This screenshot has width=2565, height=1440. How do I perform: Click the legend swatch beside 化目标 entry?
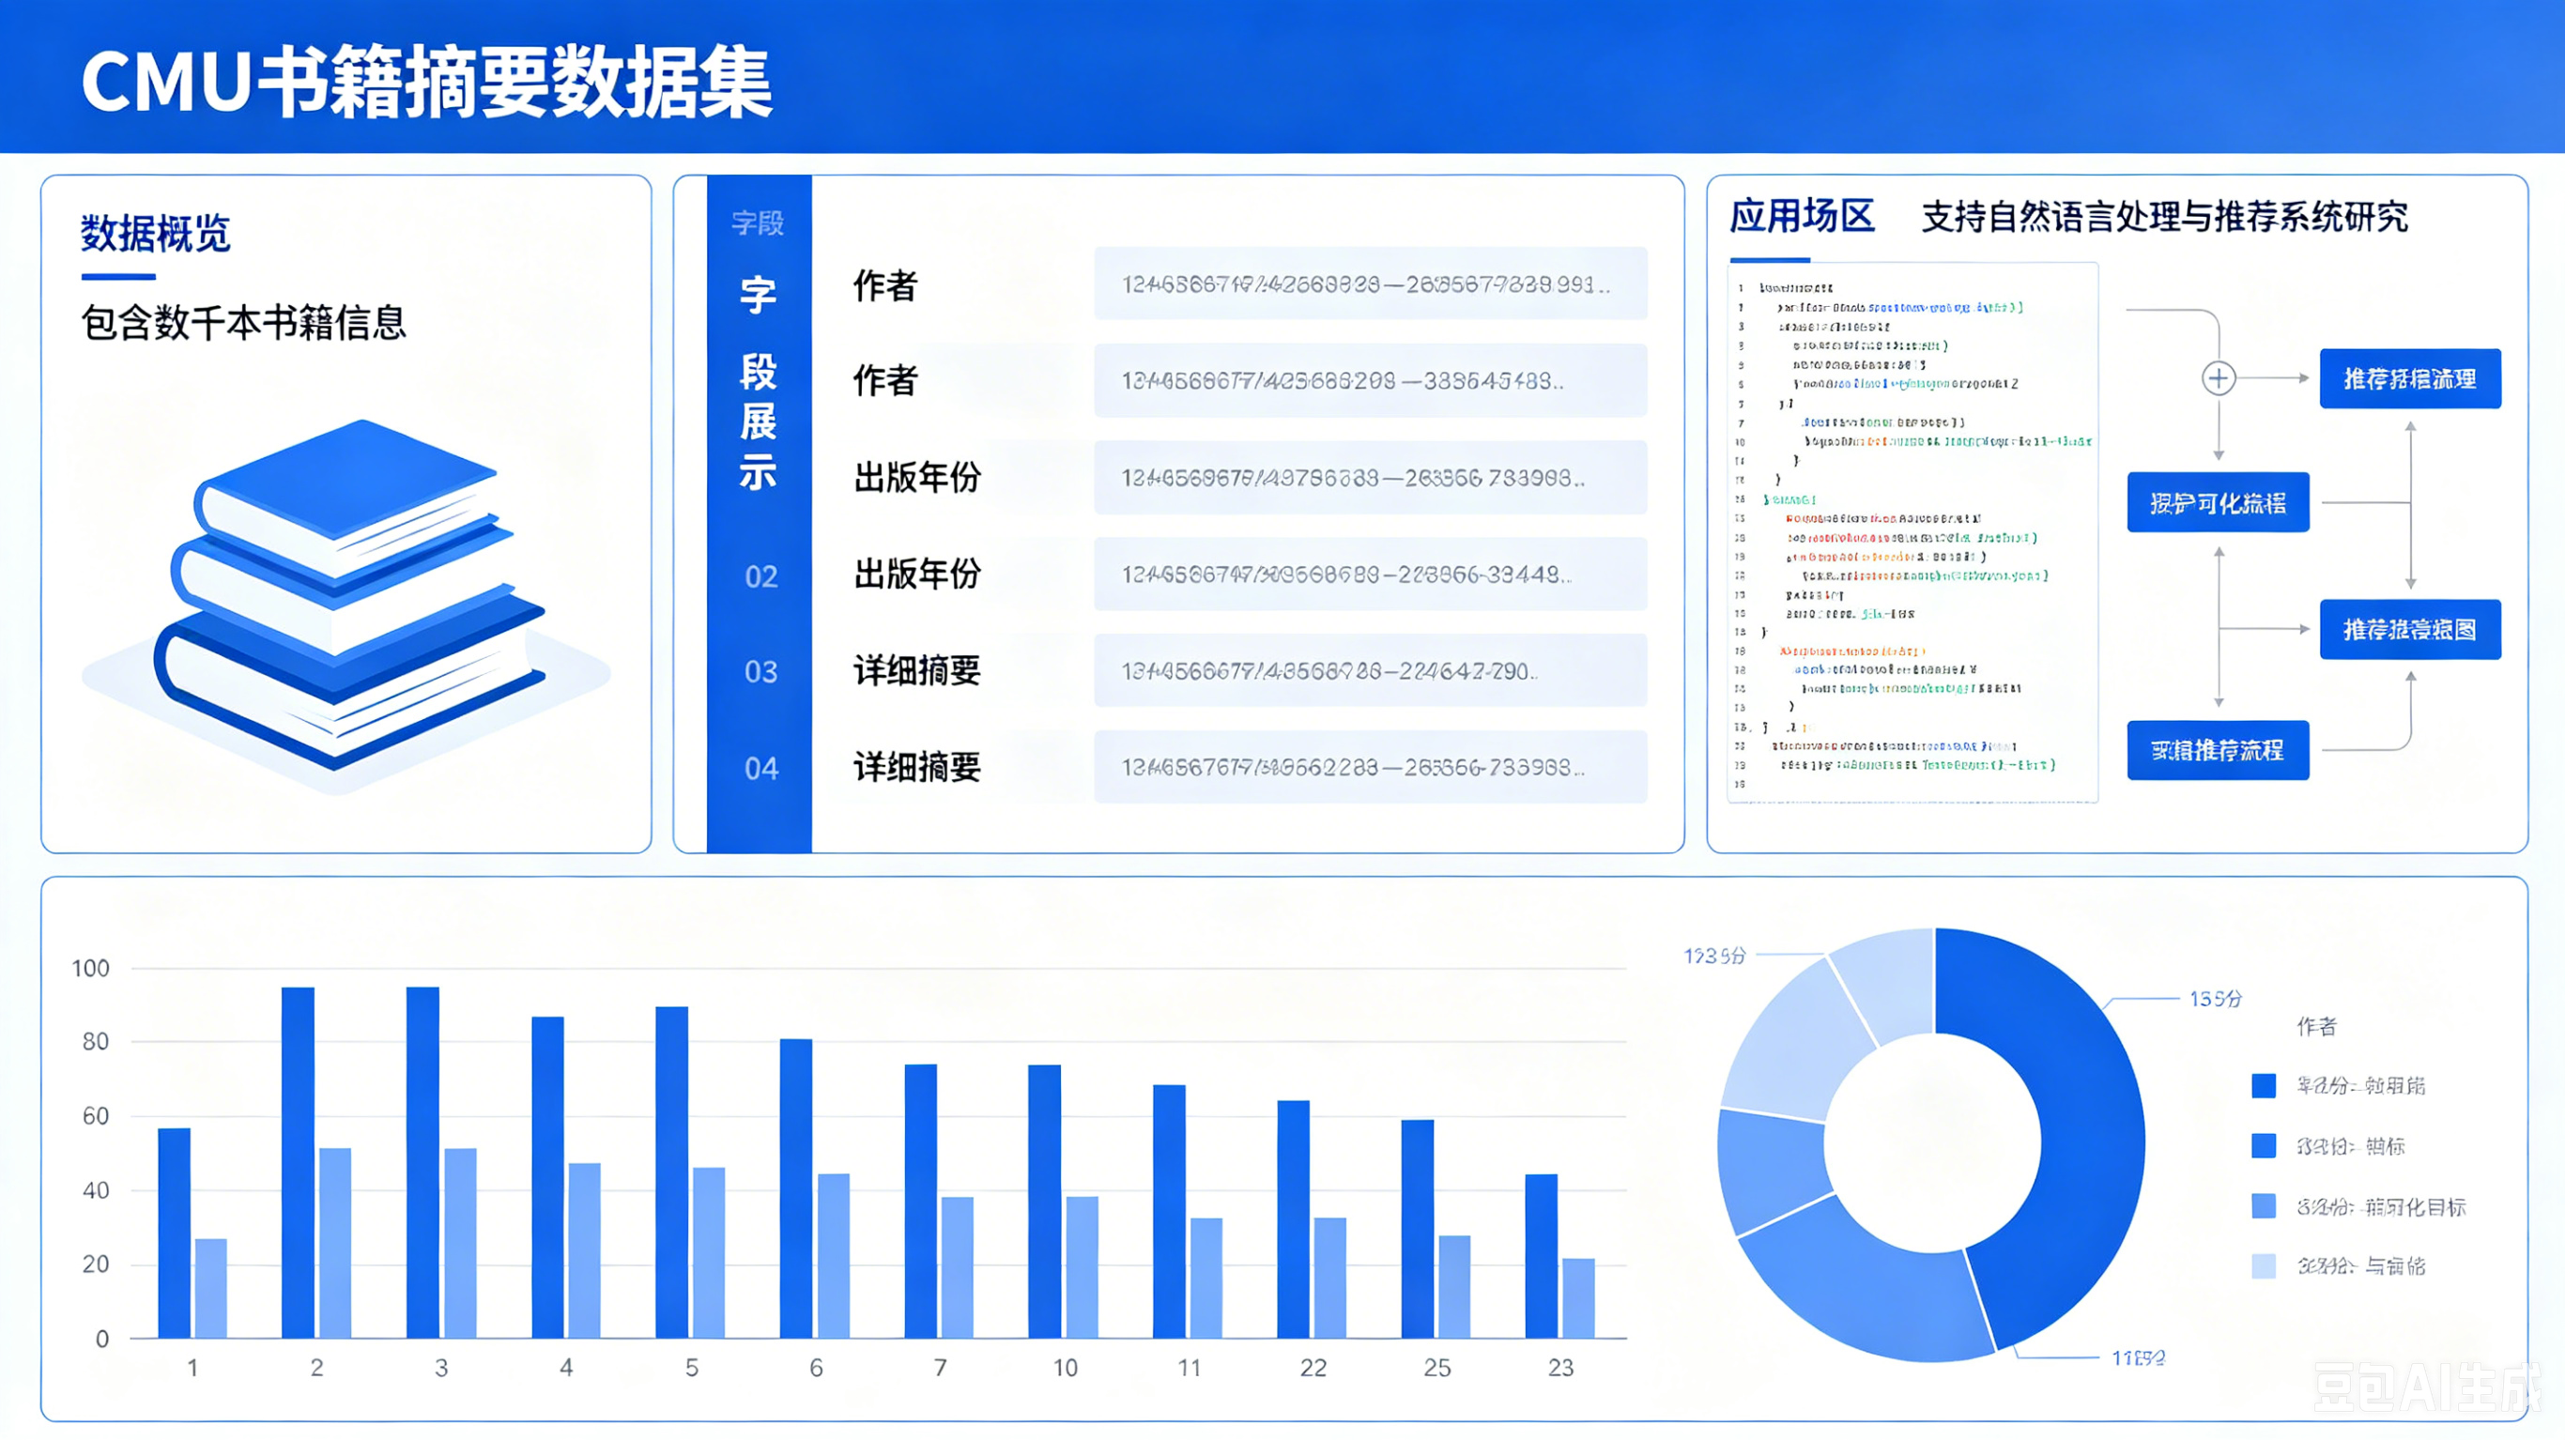tap(2264, 1206)
